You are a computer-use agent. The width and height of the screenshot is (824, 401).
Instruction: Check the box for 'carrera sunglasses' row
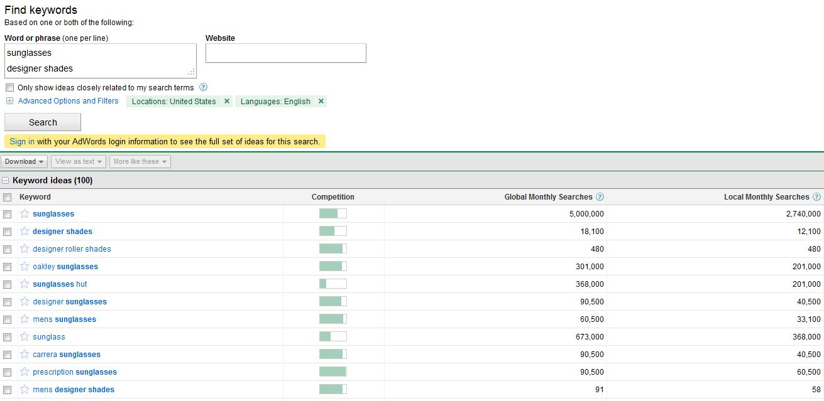8,355
